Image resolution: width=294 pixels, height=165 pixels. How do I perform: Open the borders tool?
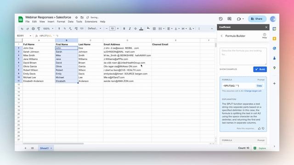pos(154,28)
